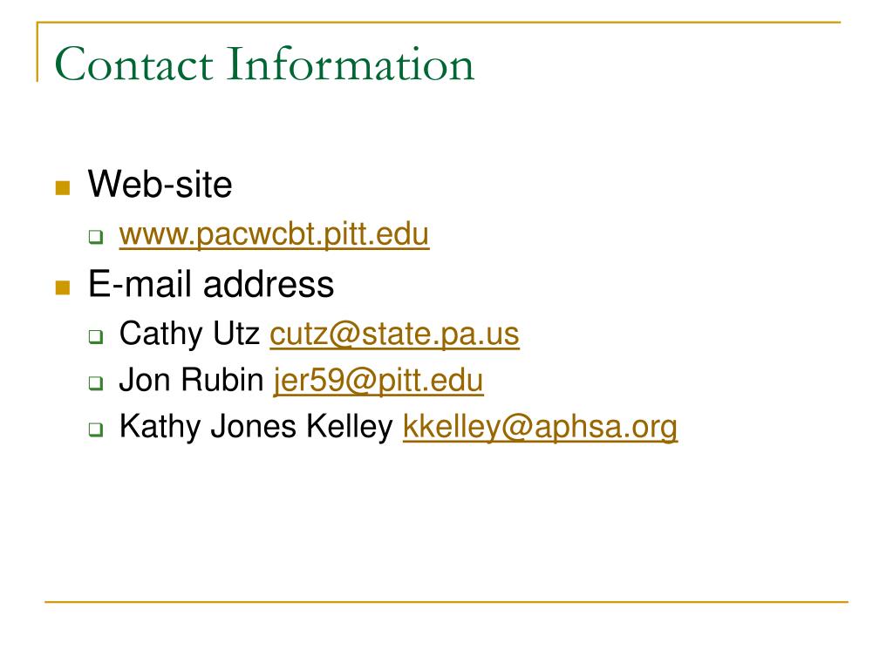The height and width of the screenshot is (669, 893).
Task: Click the gold vertical line left of title
Action: click(37, 51)
